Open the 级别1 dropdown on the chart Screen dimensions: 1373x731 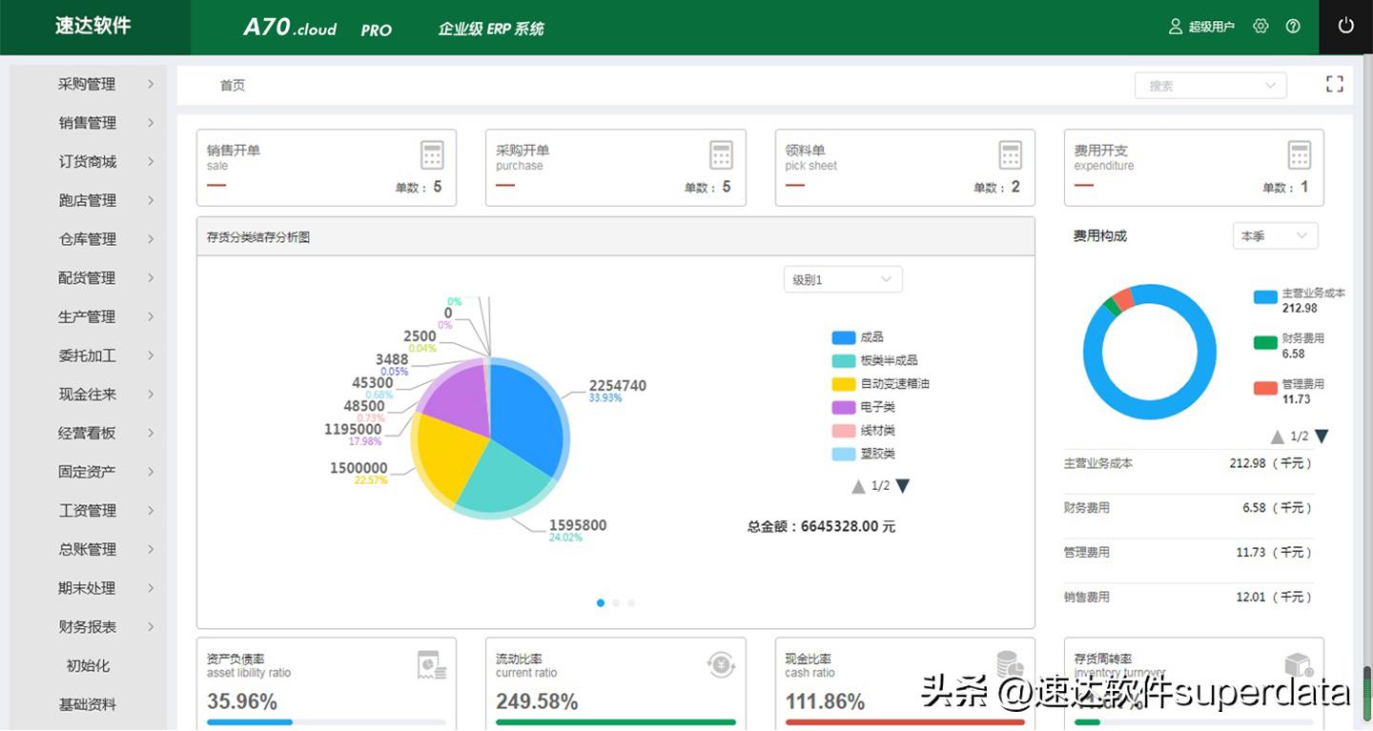coord(842,278)
